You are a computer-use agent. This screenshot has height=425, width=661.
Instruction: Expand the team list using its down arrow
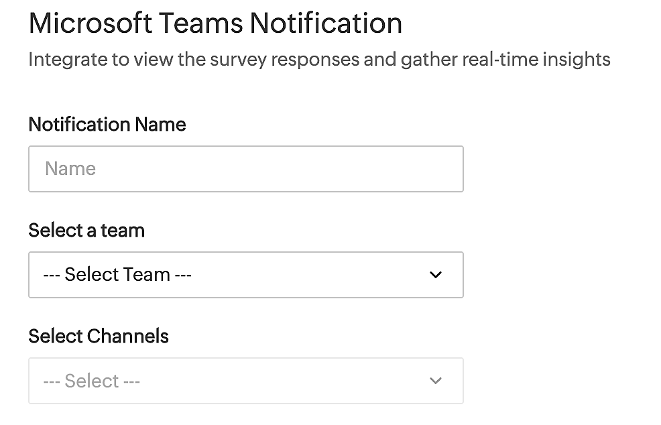pyautogui.click(x=436, y=275)
